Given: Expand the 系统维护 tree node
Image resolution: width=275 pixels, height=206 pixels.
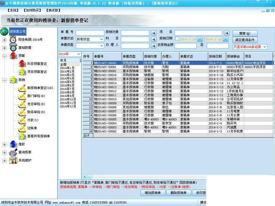Looking at the screenshot, I should [x=4, y=161].
